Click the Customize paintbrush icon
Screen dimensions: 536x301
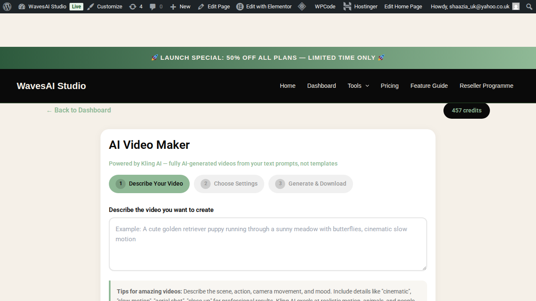click(90, 7)
